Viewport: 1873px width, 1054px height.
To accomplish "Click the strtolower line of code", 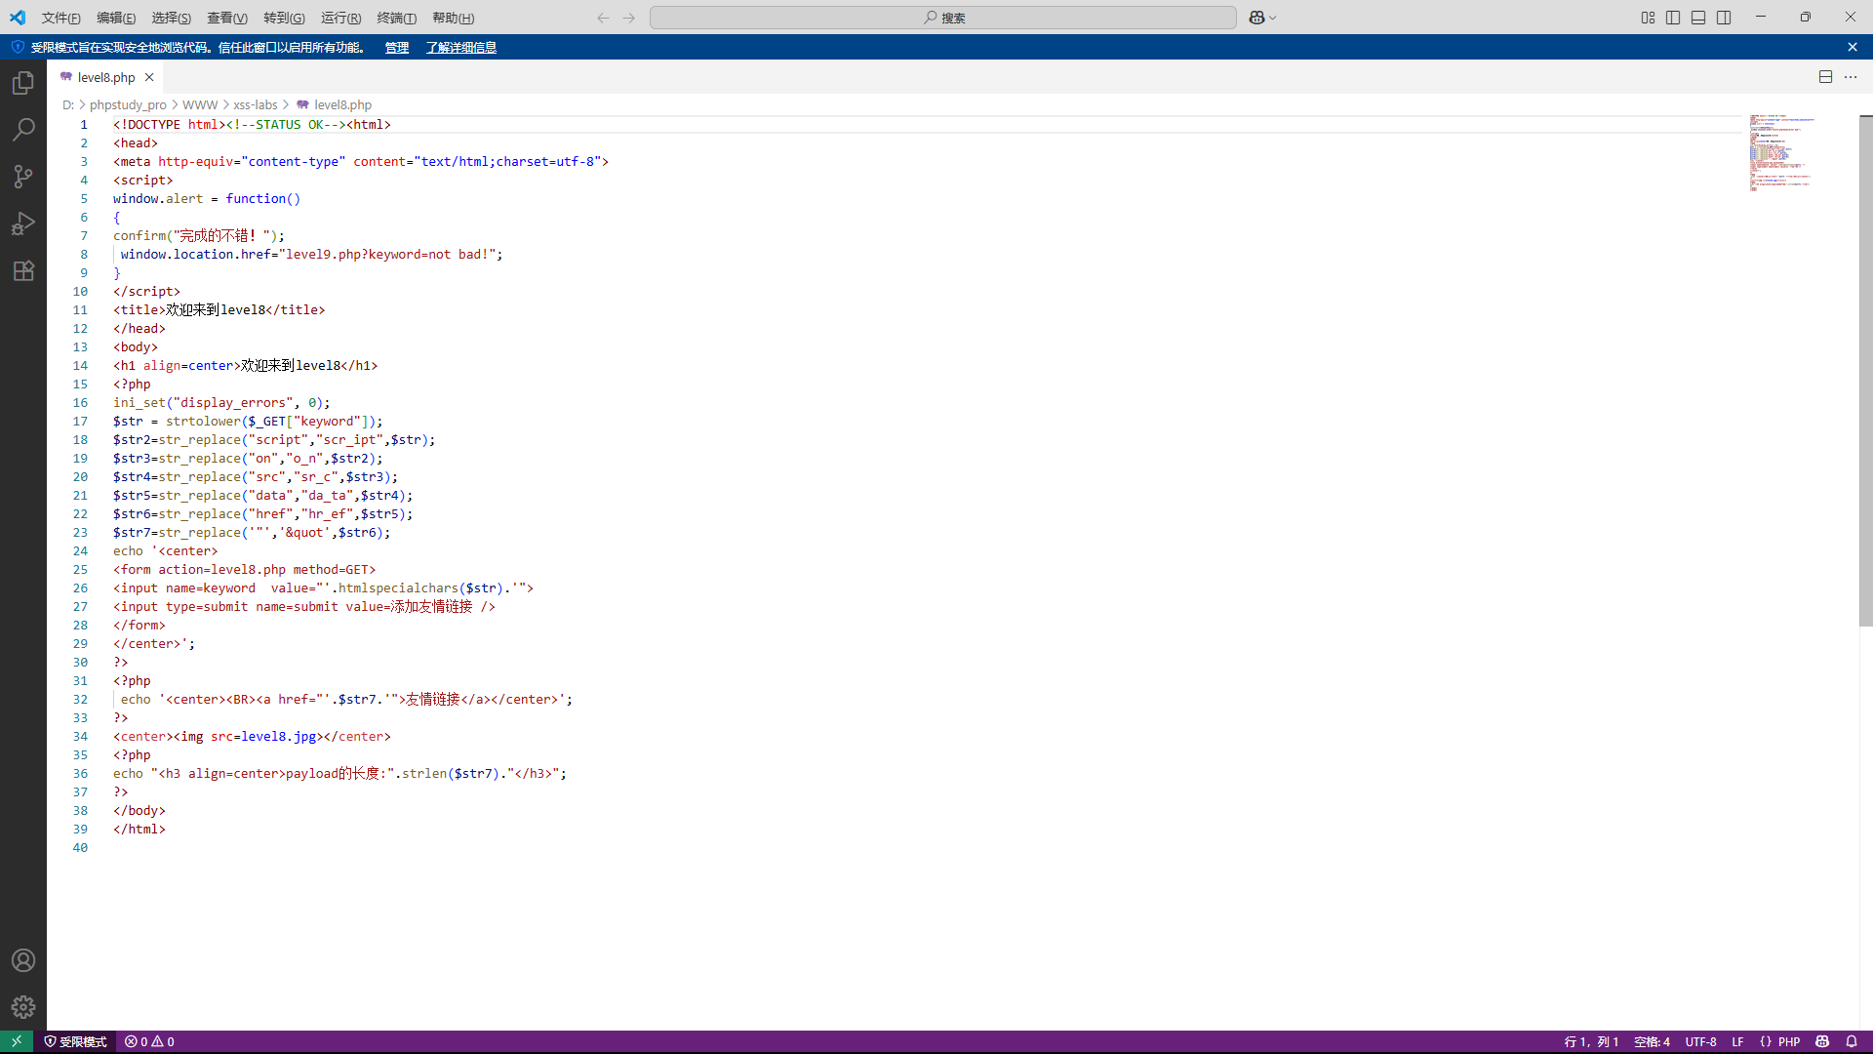I will point(248,422).
